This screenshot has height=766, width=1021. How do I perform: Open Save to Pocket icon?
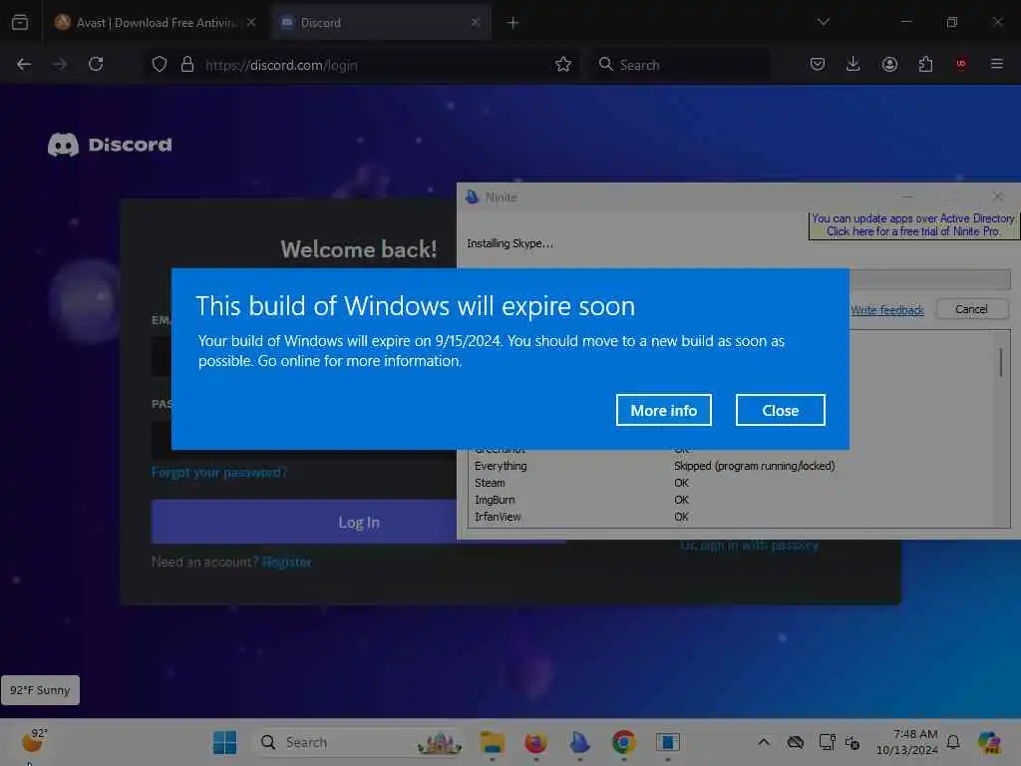[x=818, y=64]
